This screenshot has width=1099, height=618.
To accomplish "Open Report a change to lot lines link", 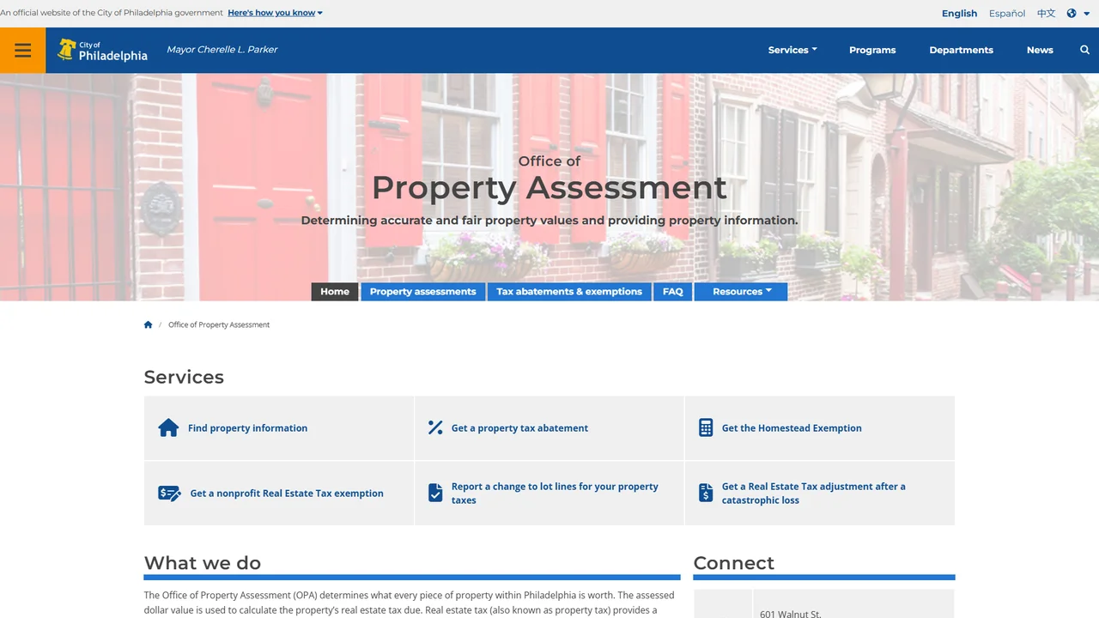I will [555, 494].
